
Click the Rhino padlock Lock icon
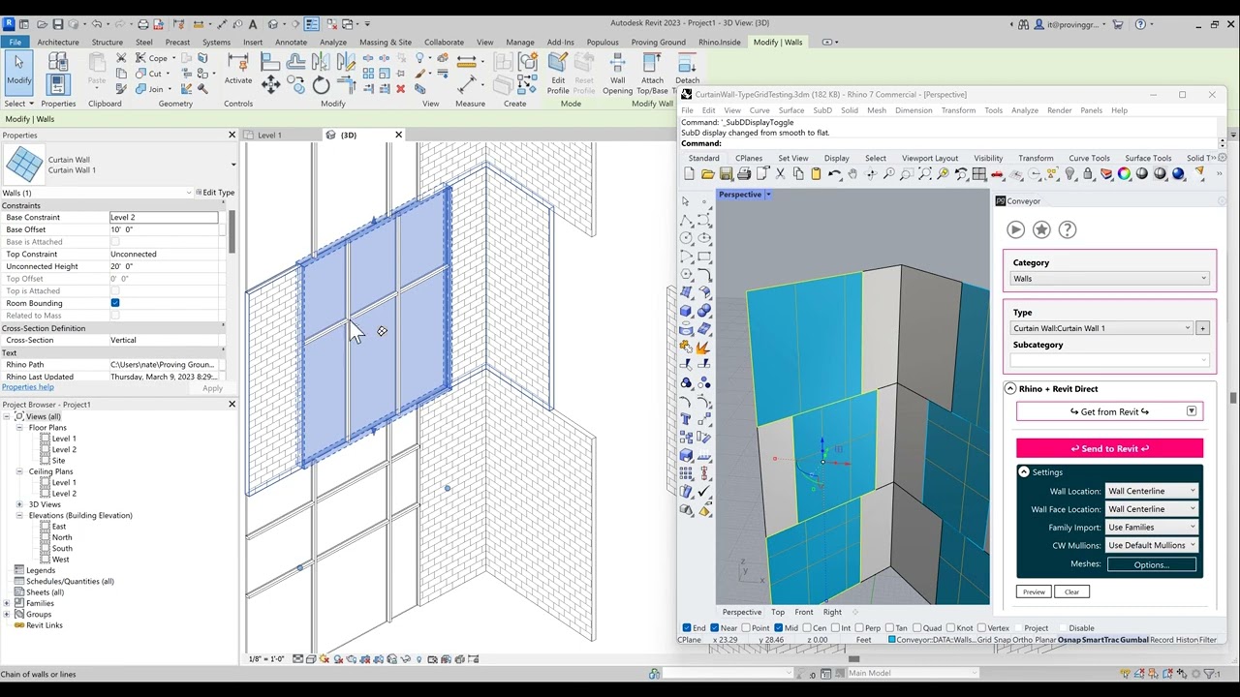1088,174
